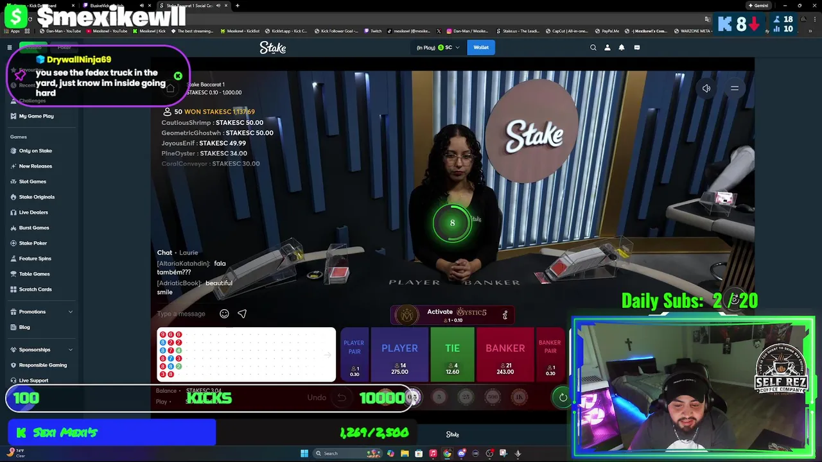Open Microsoft Store from taskbar
Image resolution: width=822 pixels, height=462 pixels.
tap(419, 454)
